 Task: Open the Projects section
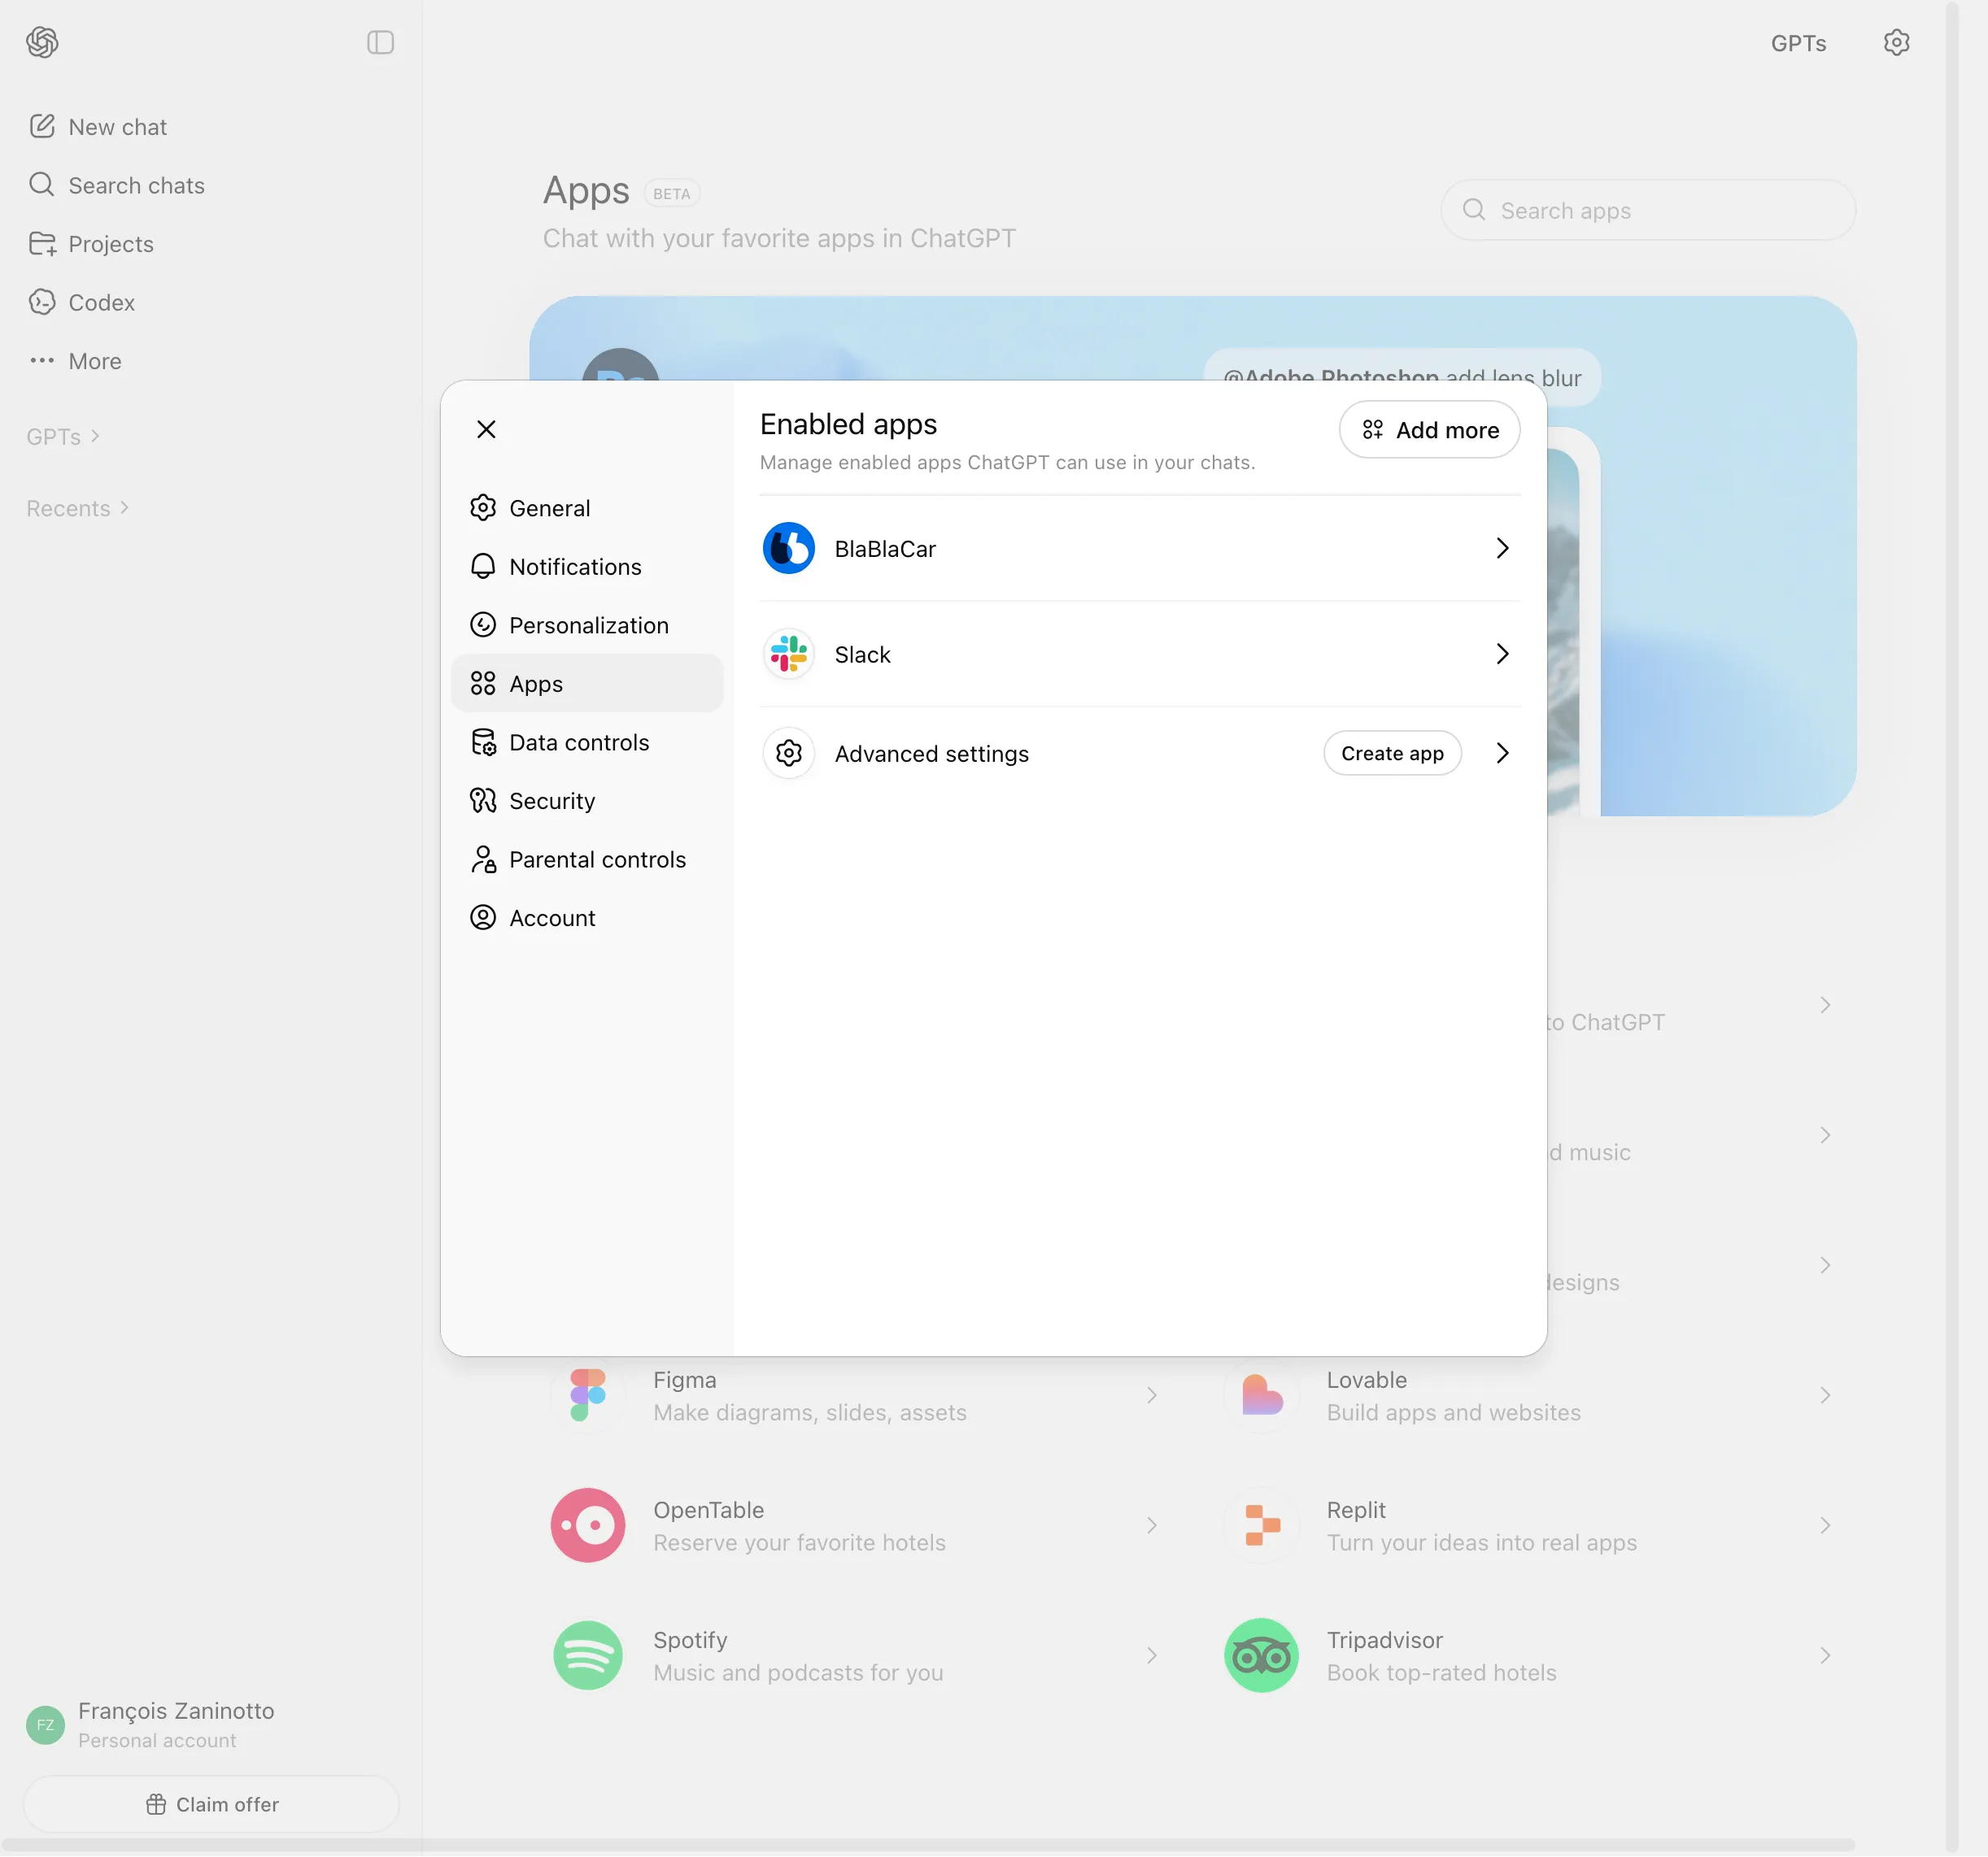pos(111,244)
